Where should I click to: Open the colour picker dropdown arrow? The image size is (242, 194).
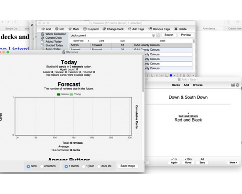175,76
